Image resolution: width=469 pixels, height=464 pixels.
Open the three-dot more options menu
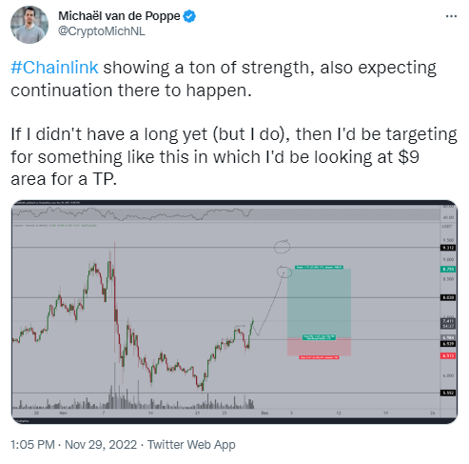pos(451,16)
